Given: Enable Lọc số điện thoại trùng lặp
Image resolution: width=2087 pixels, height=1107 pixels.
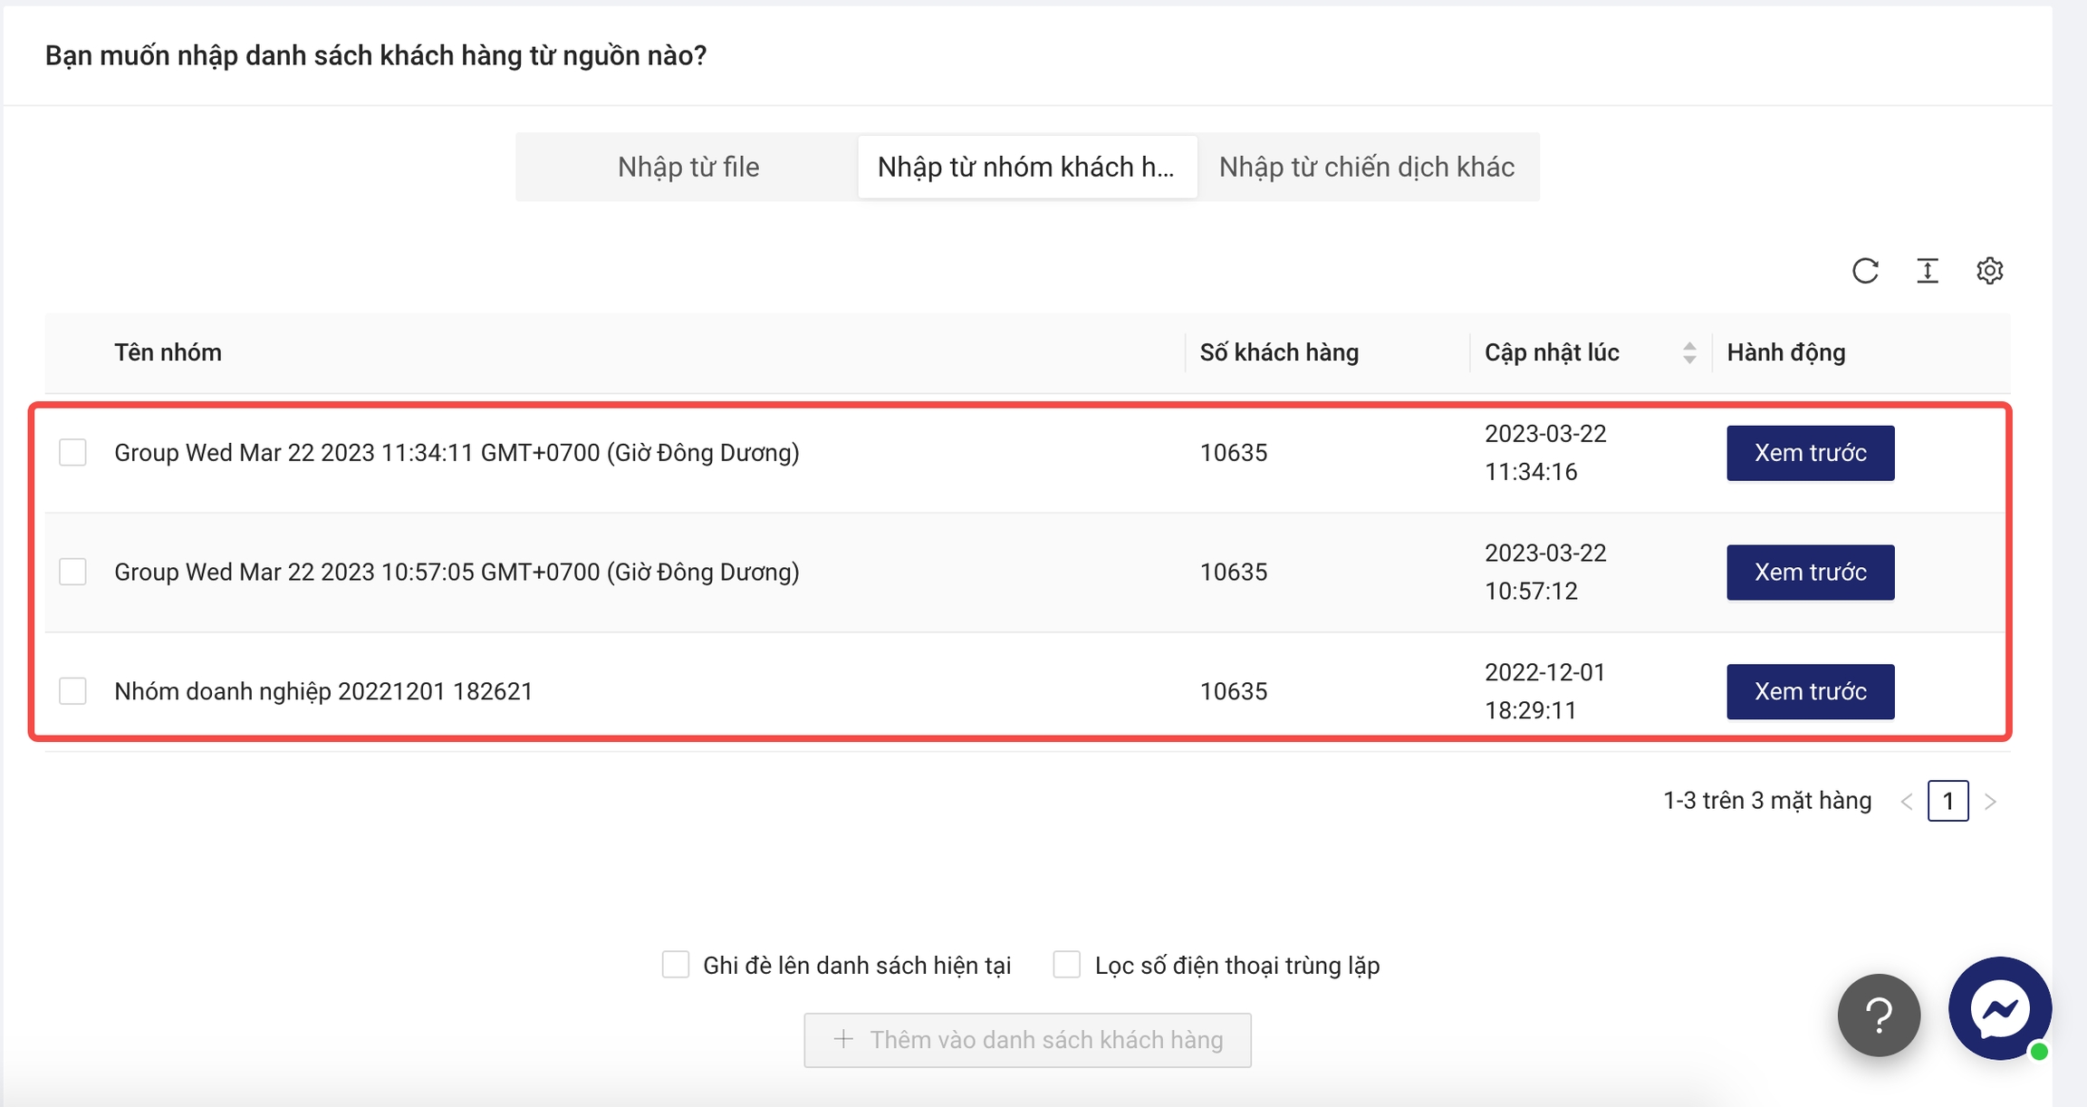Looking at the screenshot, I should click(1067, 965).
